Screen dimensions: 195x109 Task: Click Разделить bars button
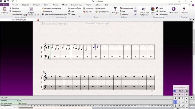101,8
